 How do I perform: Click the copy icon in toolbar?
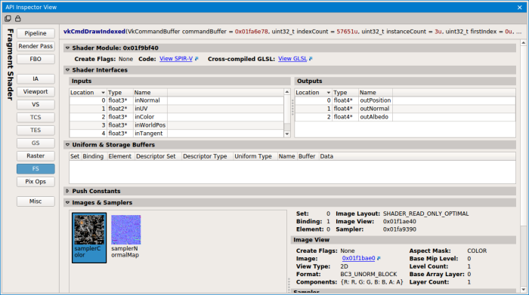tap(8, 19)
